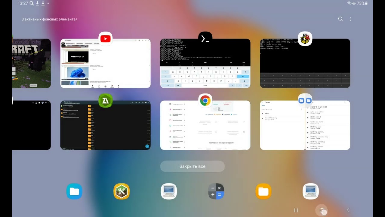This screenshot has height=217, width=385.
Task: Switch to the terminal card with keyboard
Action: click(205, 63)
